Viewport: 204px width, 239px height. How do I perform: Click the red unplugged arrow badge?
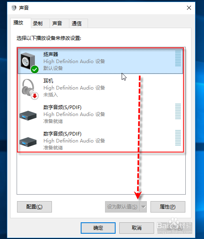(x=35, y=96)
